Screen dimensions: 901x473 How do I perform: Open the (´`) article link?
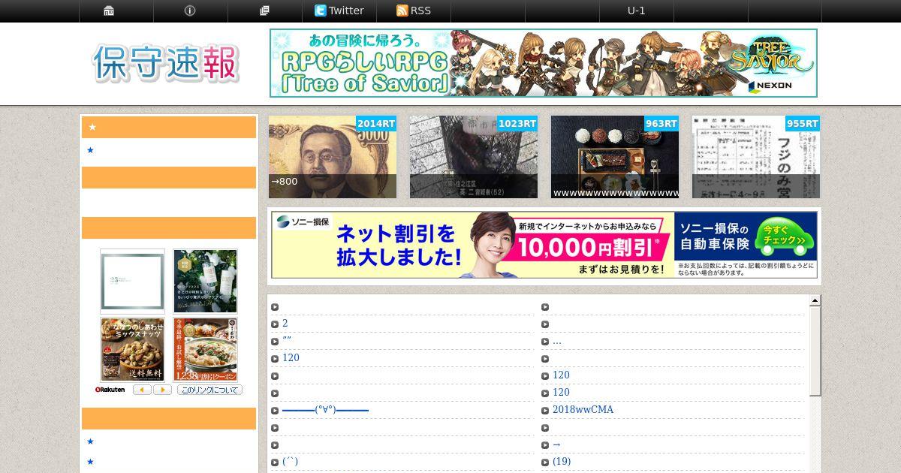point(290,462)
